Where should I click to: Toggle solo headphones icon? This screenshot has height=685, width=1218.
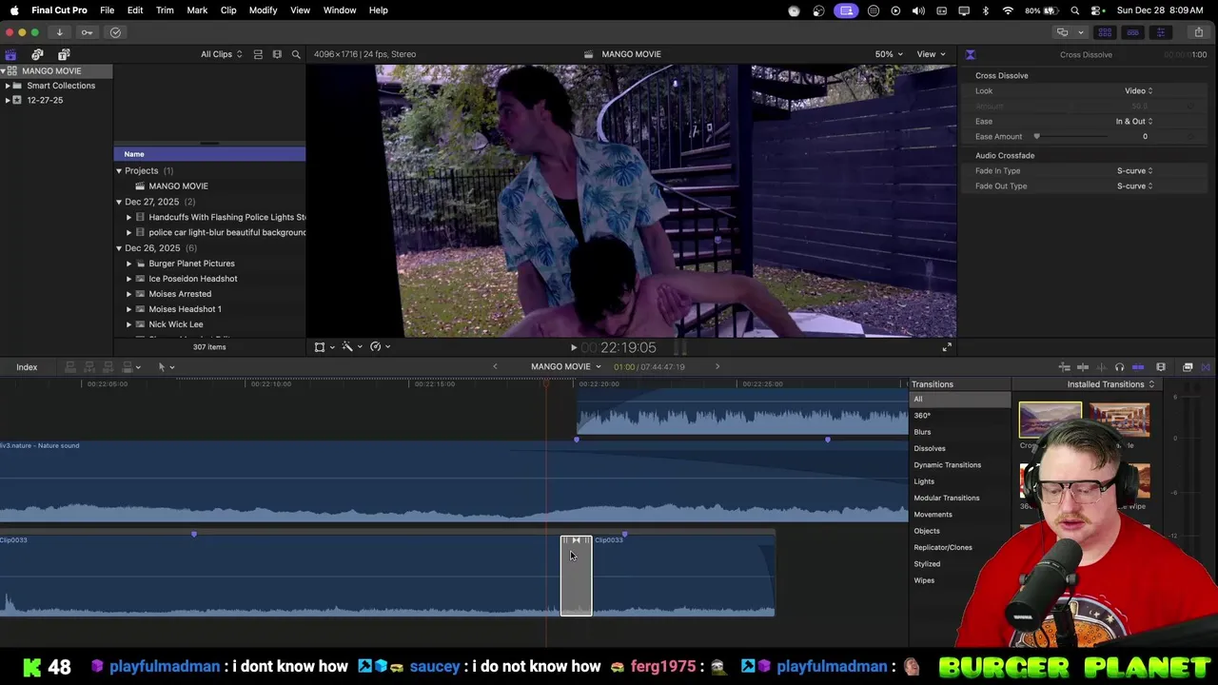coord(1119,367)
